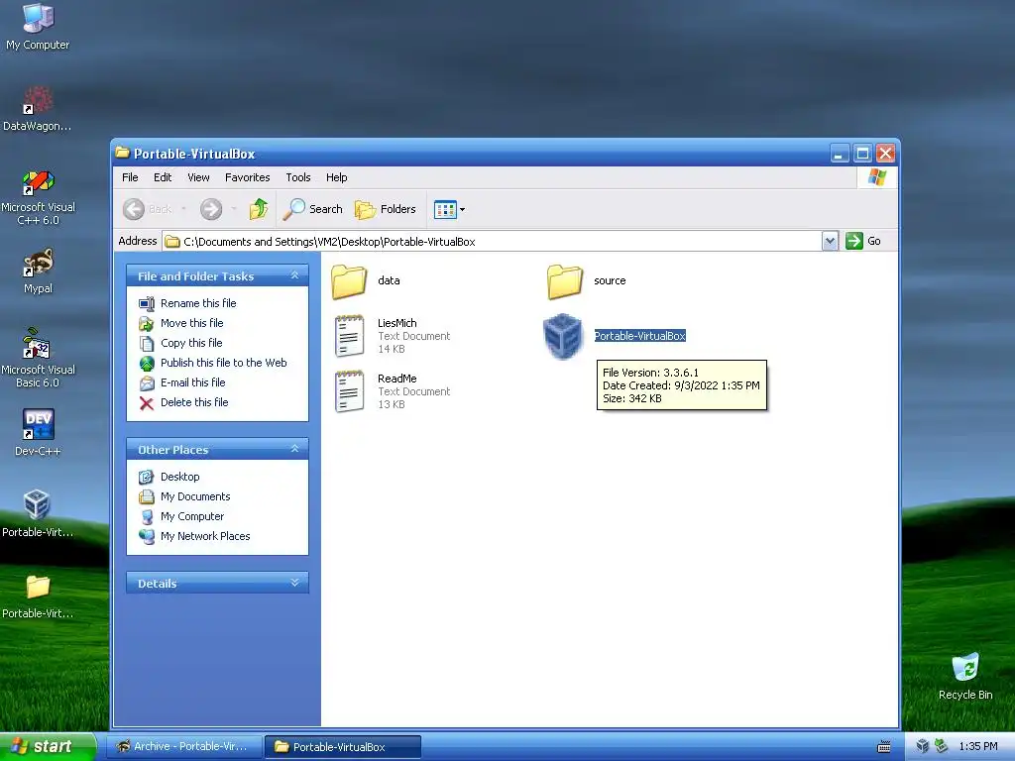
Task: Open the Forward history dropdown arrow
Action: [x=234, y=209]
